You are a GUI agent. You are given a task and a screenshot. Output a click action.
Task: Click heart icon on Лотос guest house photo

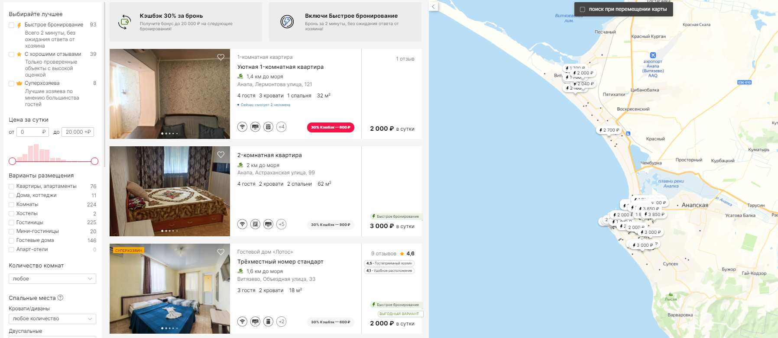(221, 252)
